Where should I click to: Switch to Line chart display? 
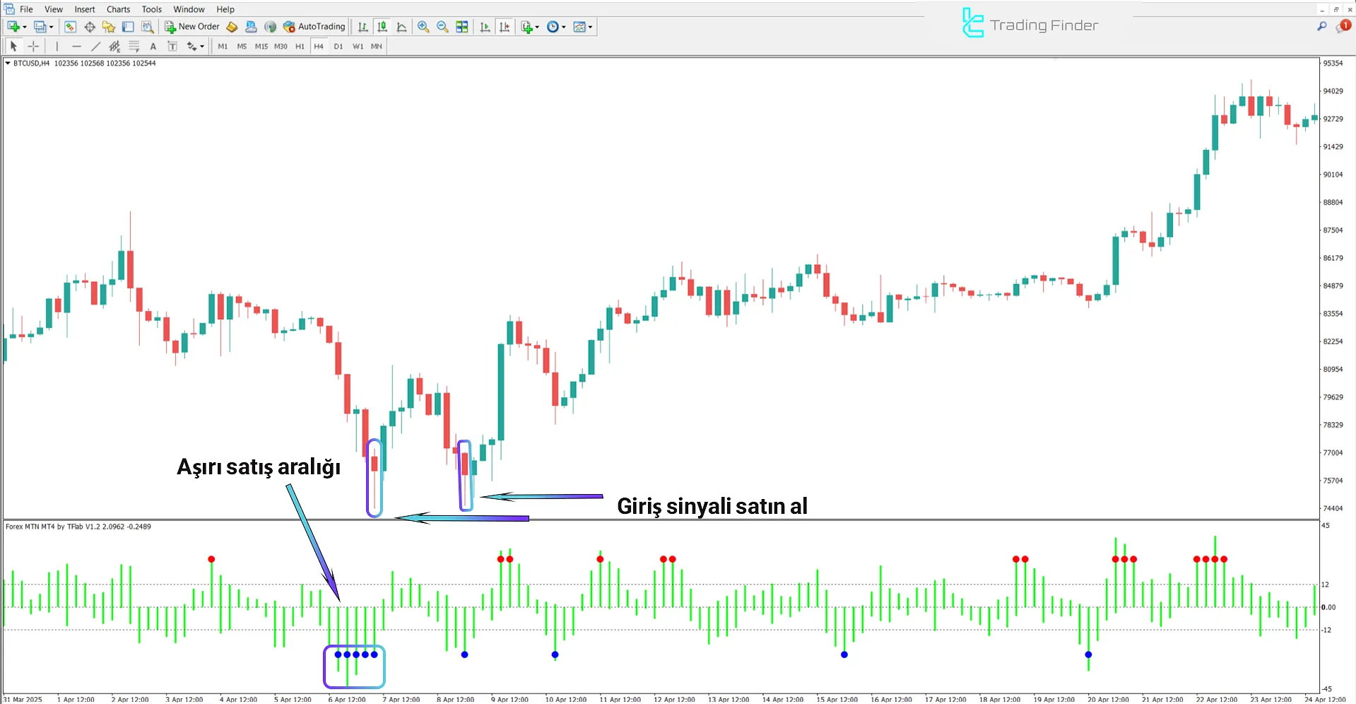(402, 26)
